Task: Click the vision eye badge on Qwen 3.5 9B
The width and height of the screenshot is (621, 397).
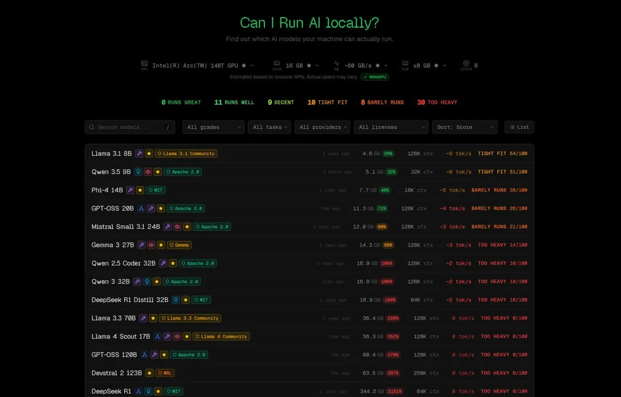Action: coord(147,172)
